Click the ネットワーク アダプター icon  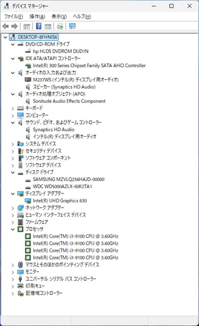[20, 208]
